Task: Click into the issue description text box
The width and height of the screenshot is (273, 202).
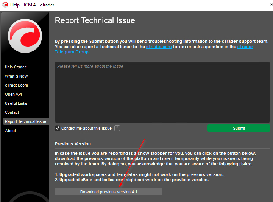Action: [162, 92]
